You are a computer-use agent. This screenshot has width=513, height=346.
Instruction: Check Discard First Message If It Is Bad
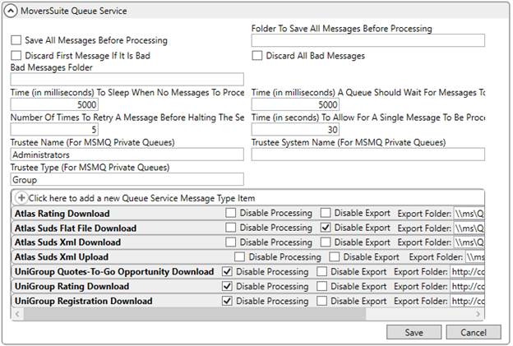(16, 56)
